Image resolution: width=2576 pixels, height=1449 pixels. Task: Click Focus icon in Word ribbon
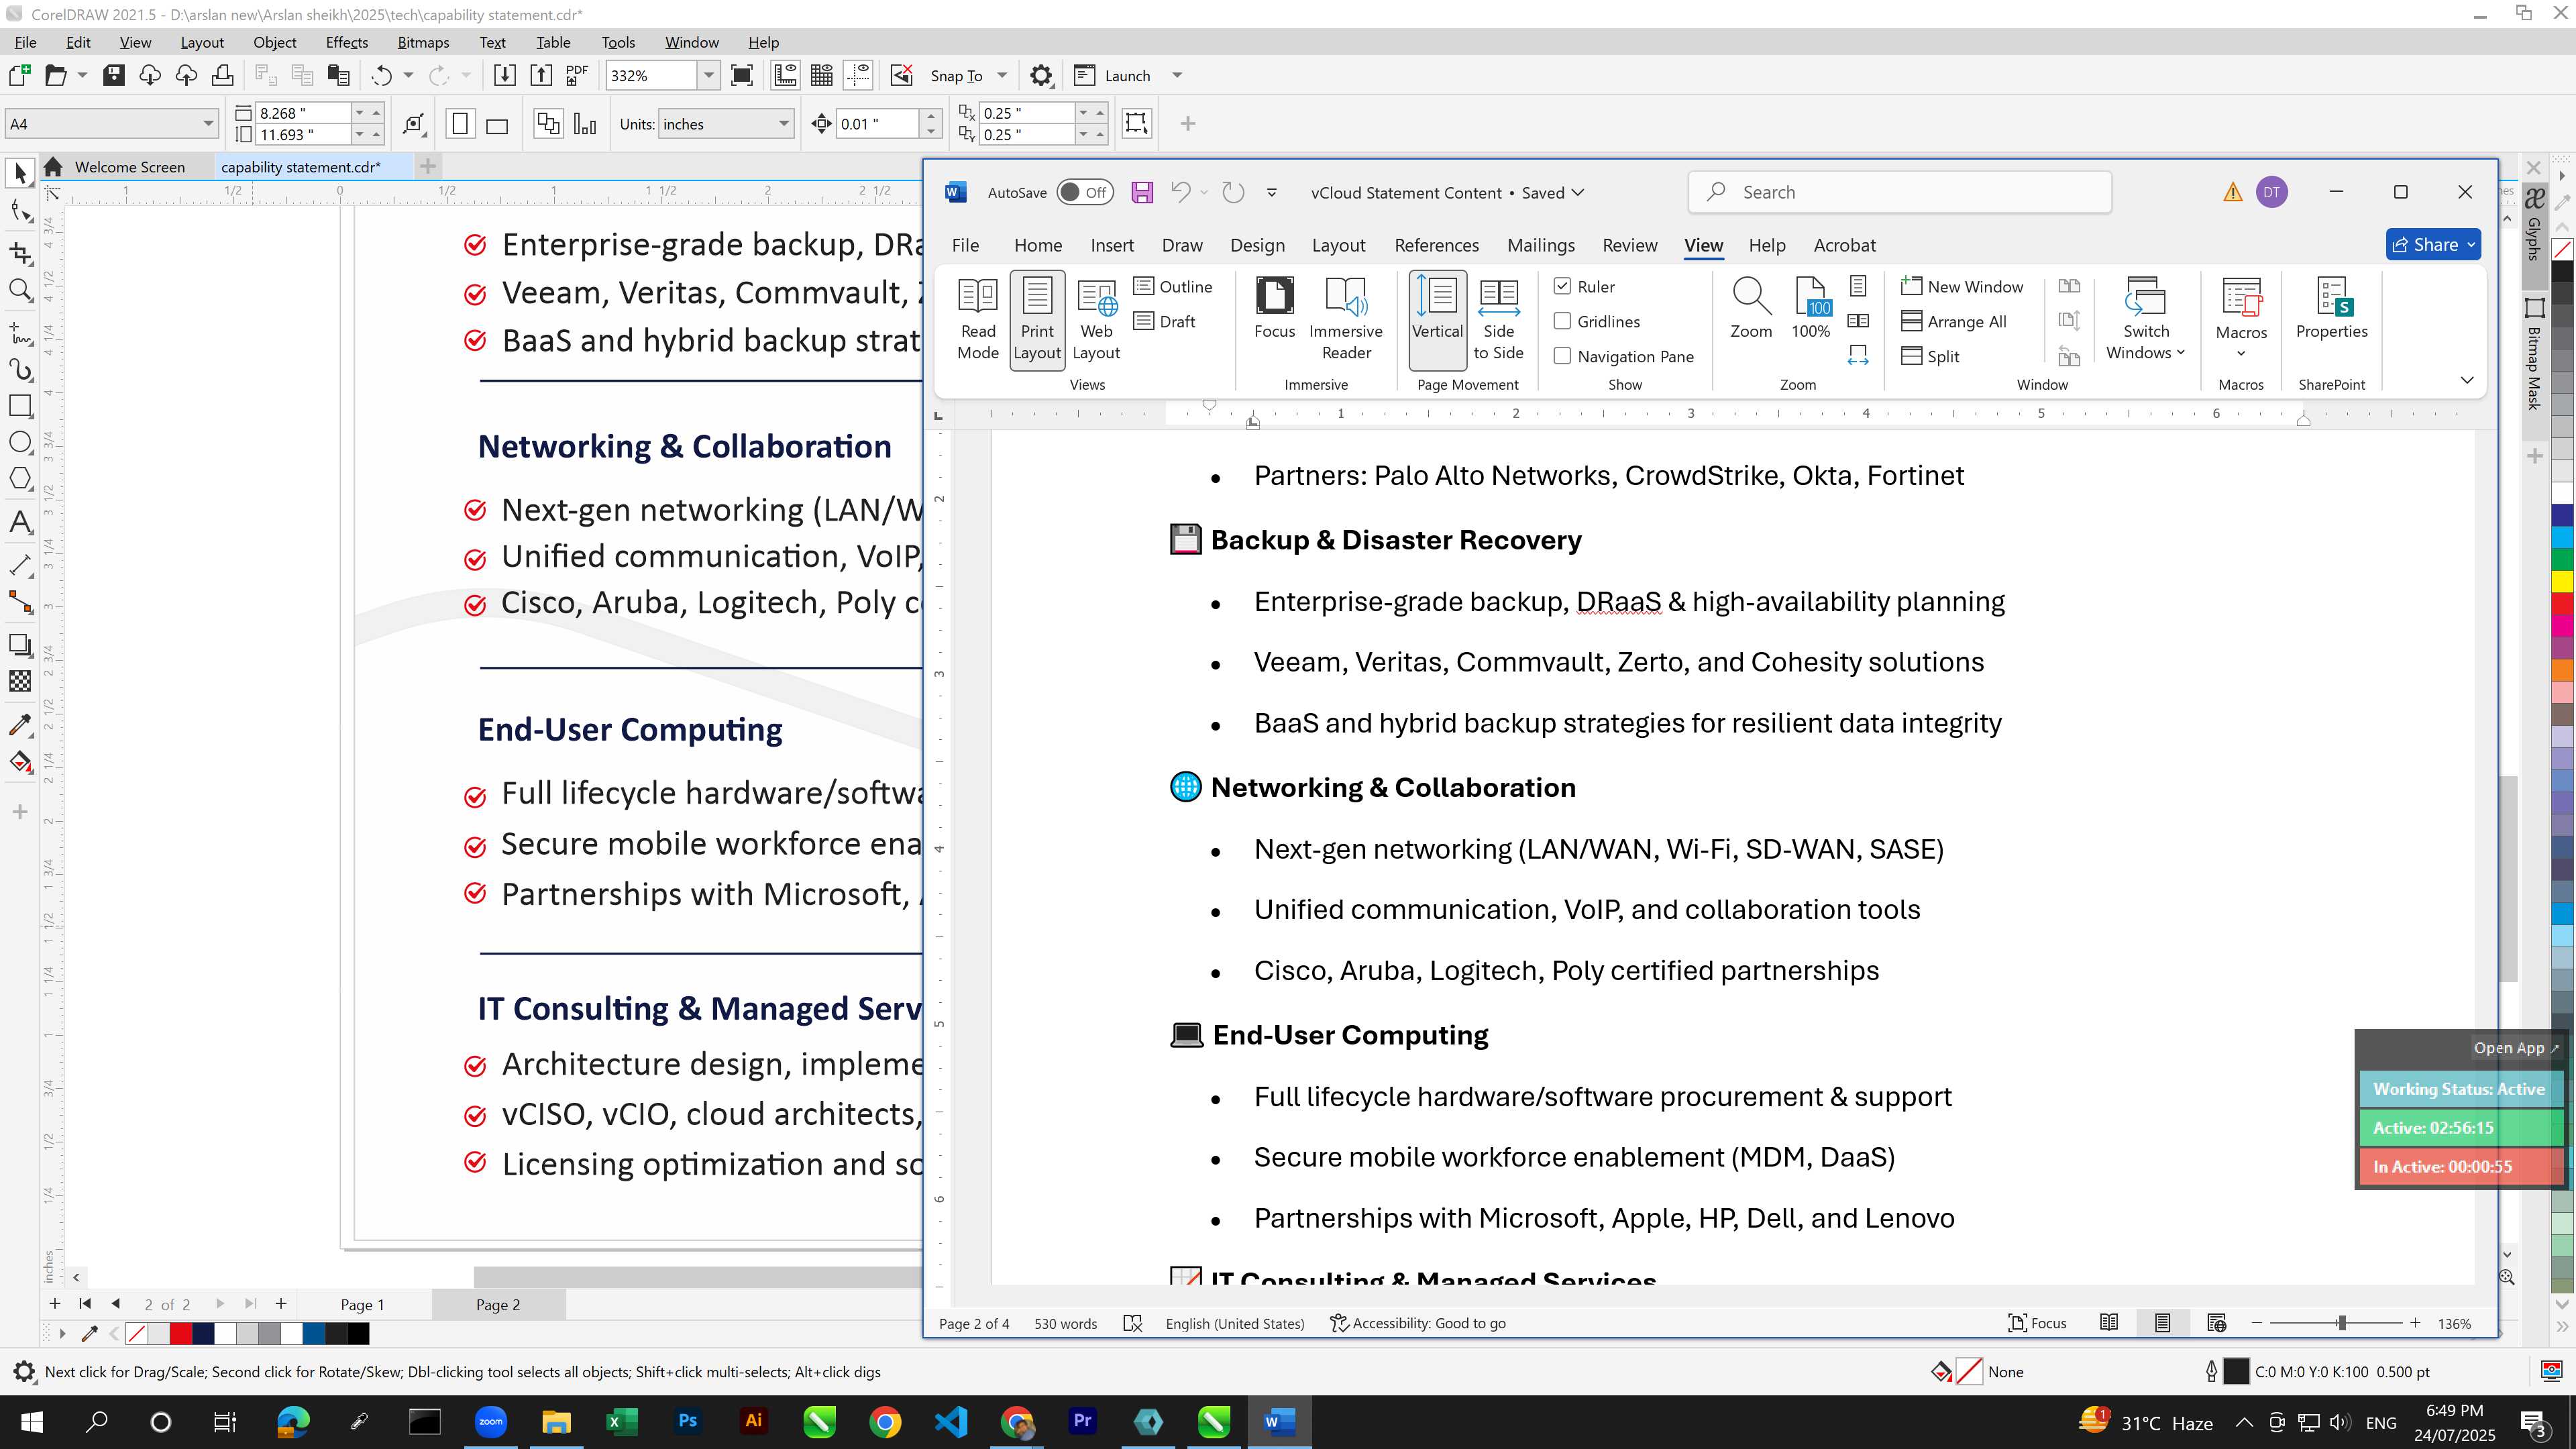1274,309
